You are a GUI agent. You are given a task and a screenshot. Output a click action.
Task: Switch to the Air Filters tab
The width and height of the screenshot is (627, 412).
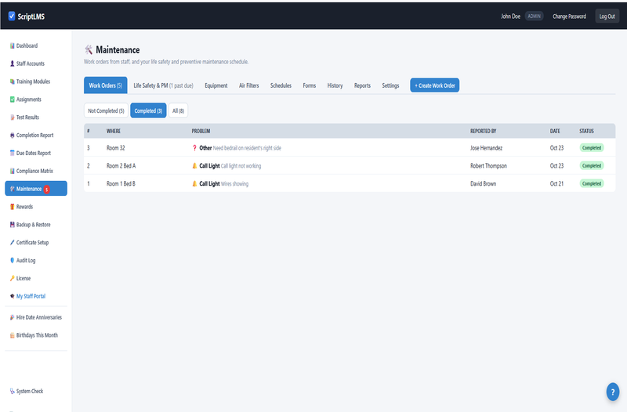pyautogui.click(x=248, y=85)
